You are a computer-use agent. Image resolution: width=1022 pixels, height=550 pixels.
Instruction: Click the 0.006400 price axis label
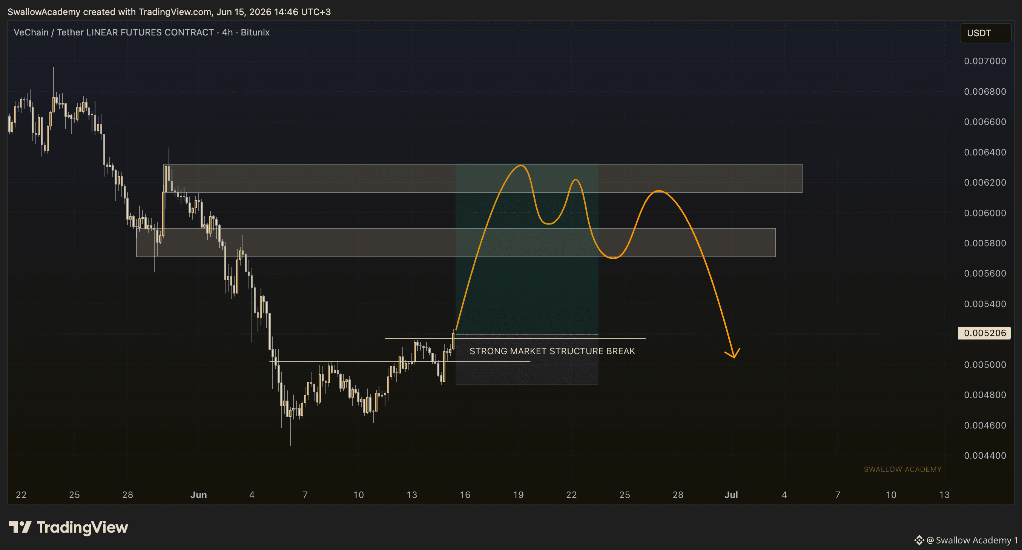pos(985,152)
